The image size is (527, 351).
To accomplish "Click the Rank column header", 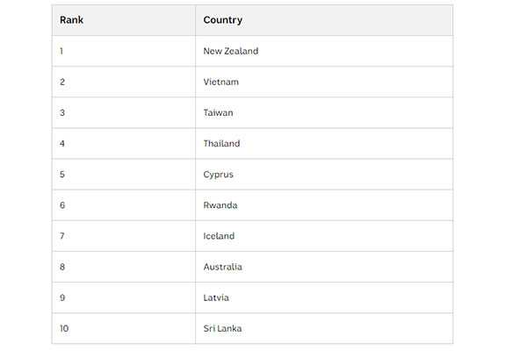I will (x=71, y=20).
